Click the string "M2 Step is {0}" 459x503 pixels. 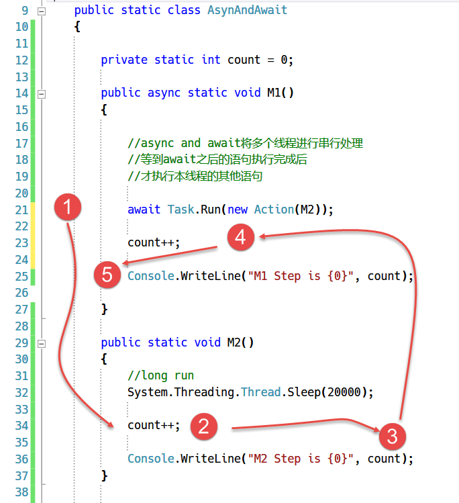click(301, 459)
